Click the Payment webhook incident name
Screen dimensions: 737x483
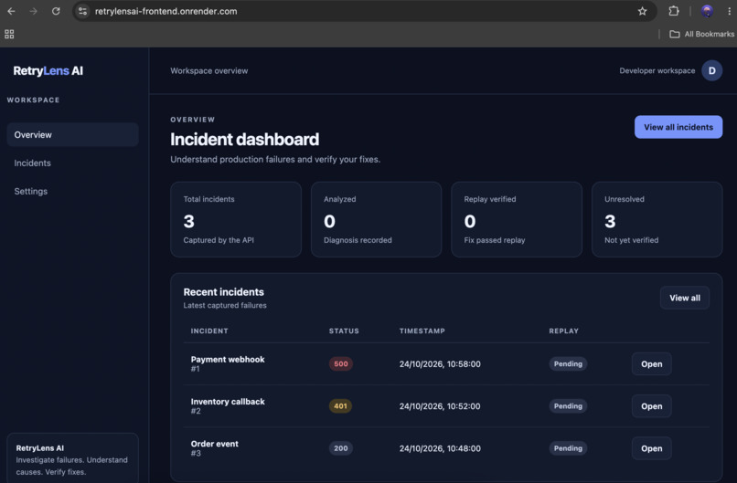(228, 360)
